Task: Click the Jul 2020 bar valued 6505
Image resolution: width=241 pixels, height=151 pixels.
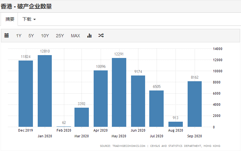Action: [x=157, y=109]
